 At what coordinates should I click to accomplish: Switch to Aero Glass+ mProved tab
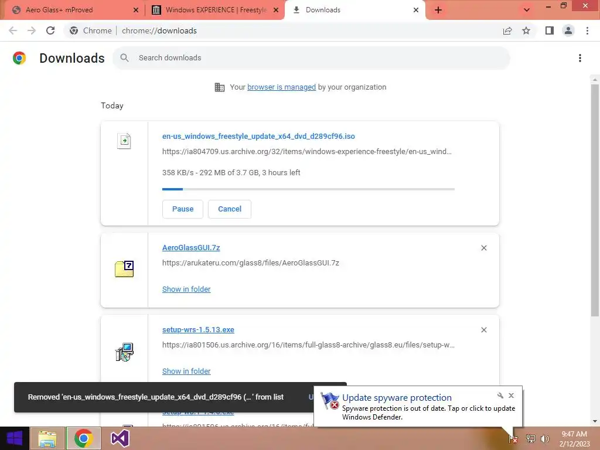click(71, 10)
